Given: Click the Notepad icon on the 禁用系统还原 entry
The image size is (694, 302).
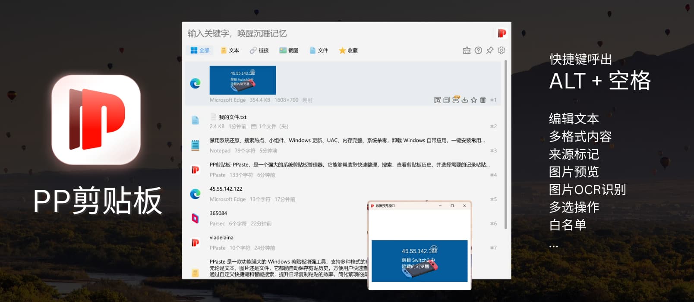Looking at the screenshot, I should (x=195, y=145).
